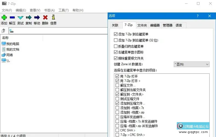This screenshot has width=216, height=137.
Task: Check 添加到 <档案>.zip item
Action: 117,112
